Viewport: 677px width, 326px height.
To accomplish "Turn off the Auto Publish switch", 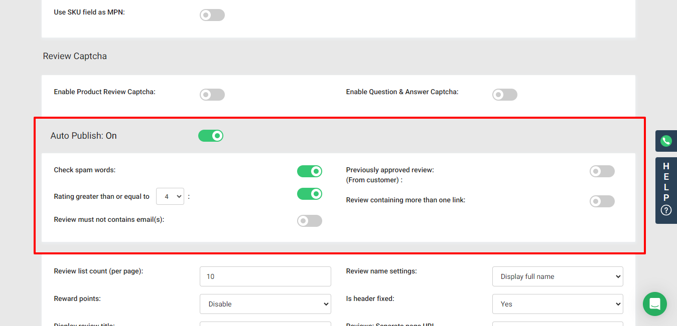I will [x=211, y=136].
